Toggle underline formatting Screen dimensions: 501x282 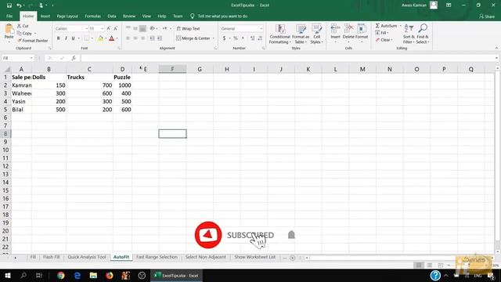coord(73,38)
